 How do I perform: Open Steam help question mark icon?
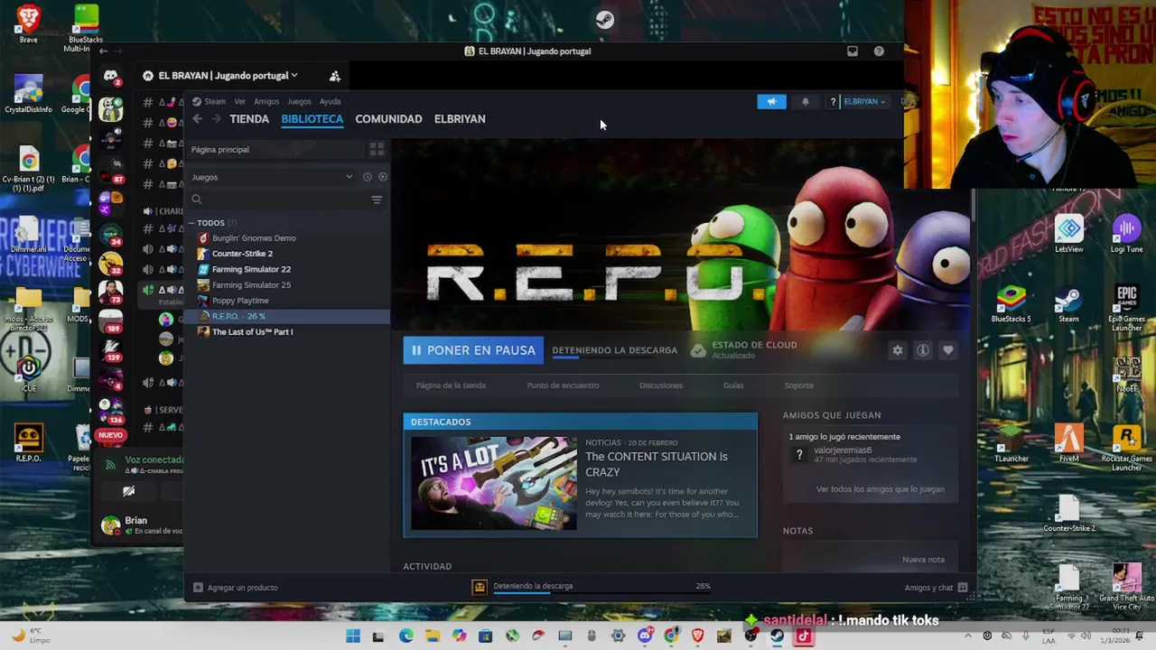tap(833, 102)
